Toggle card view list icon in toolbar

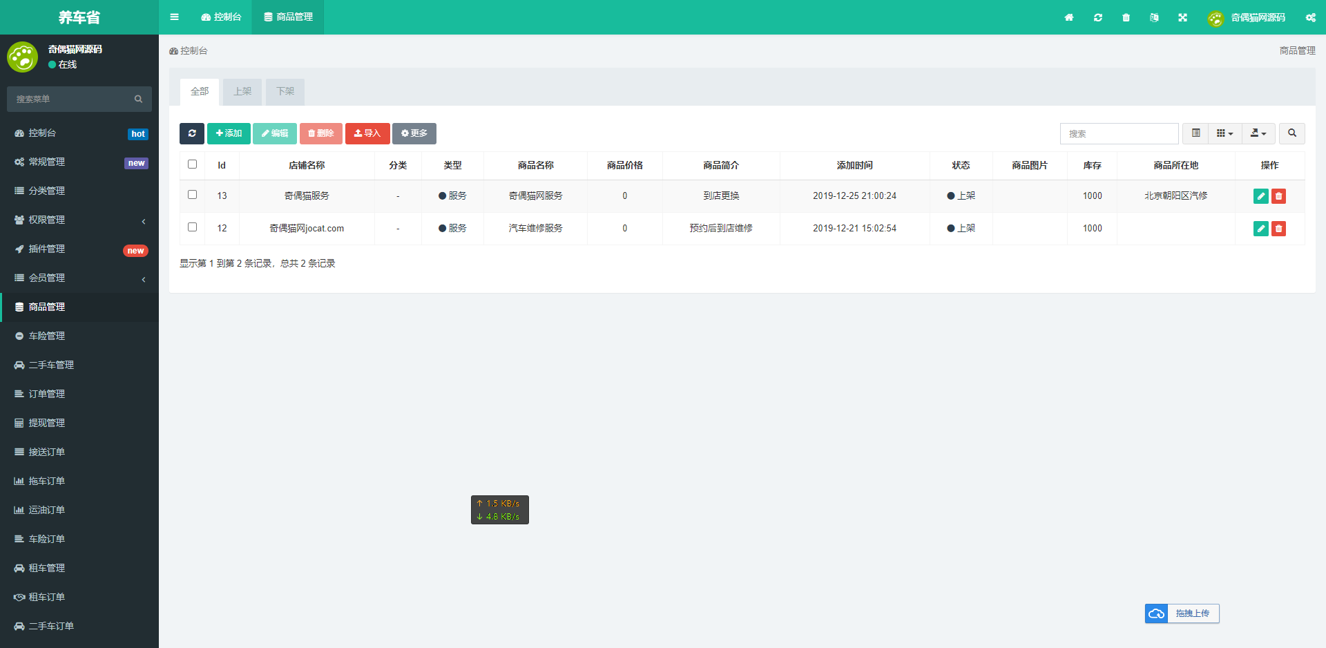pyautogui.click(x=1196, y=133)
